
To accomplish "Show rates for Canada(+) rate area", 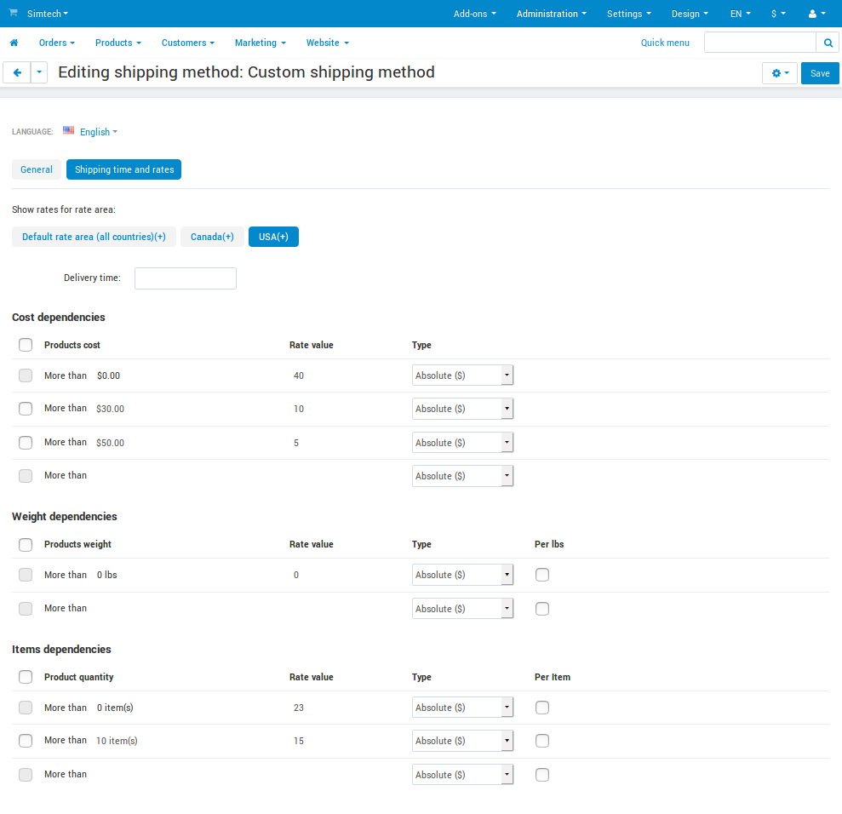I will pyautogui.click(x=212, y=237).
